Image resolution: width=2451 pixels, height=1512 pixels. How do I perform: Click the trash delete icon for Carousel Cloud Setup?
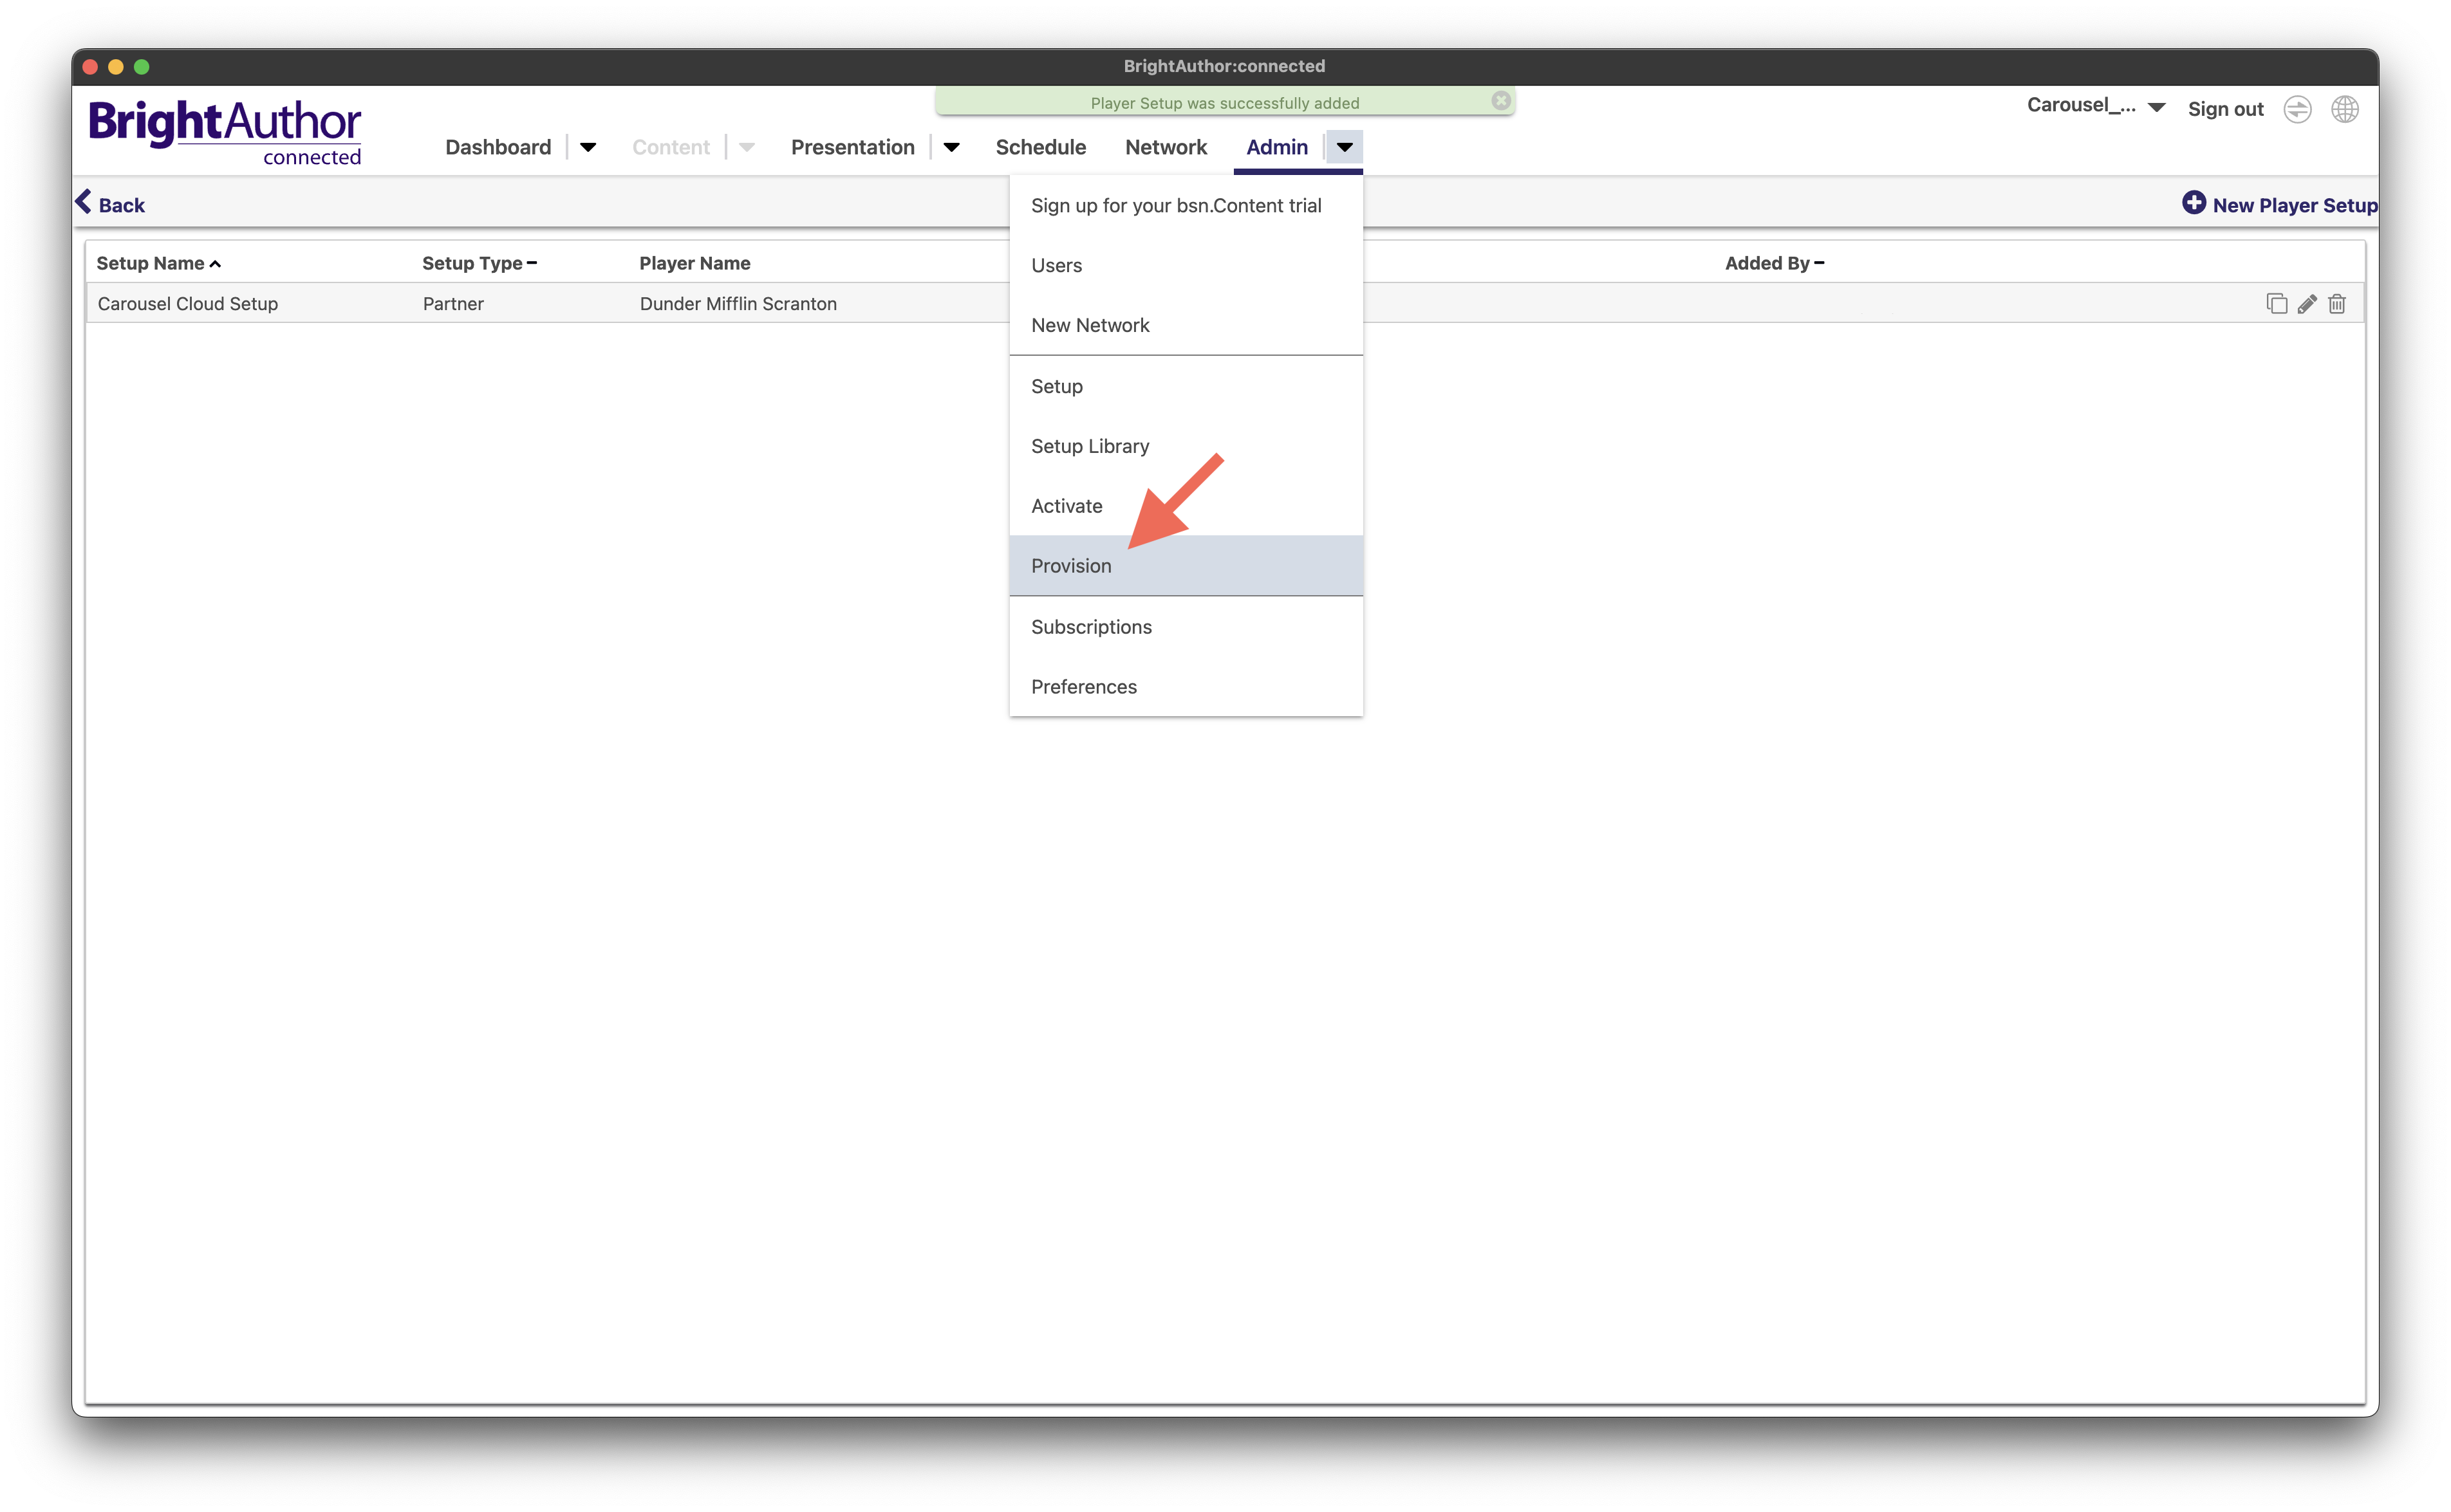point(2337,304)
